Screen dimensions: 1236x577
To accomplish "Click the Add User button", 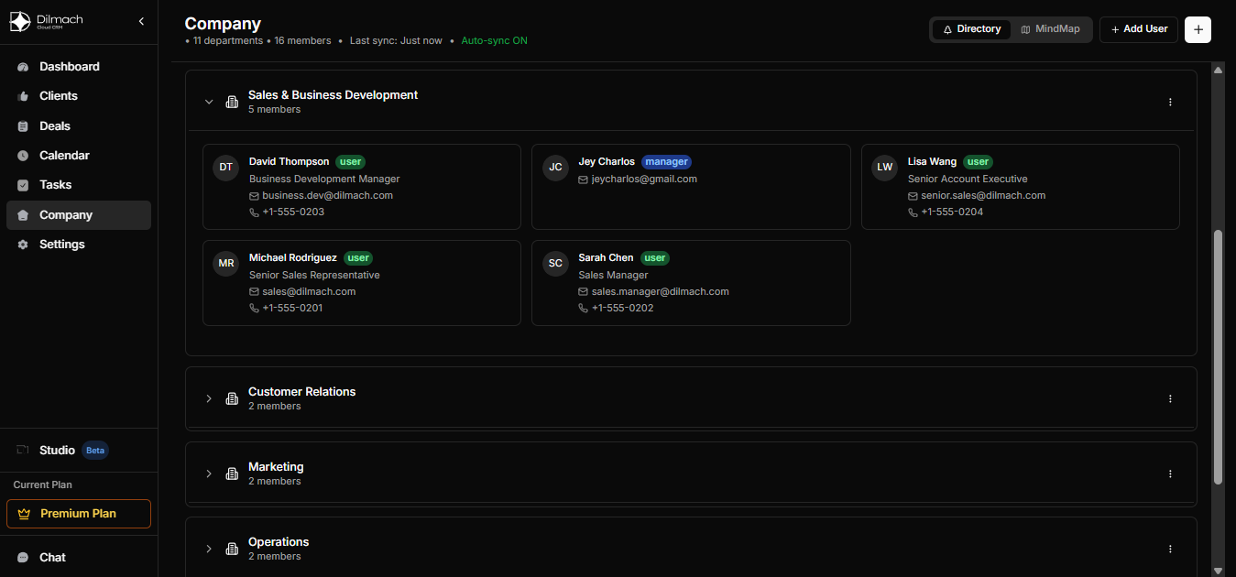I will 1139,29.
